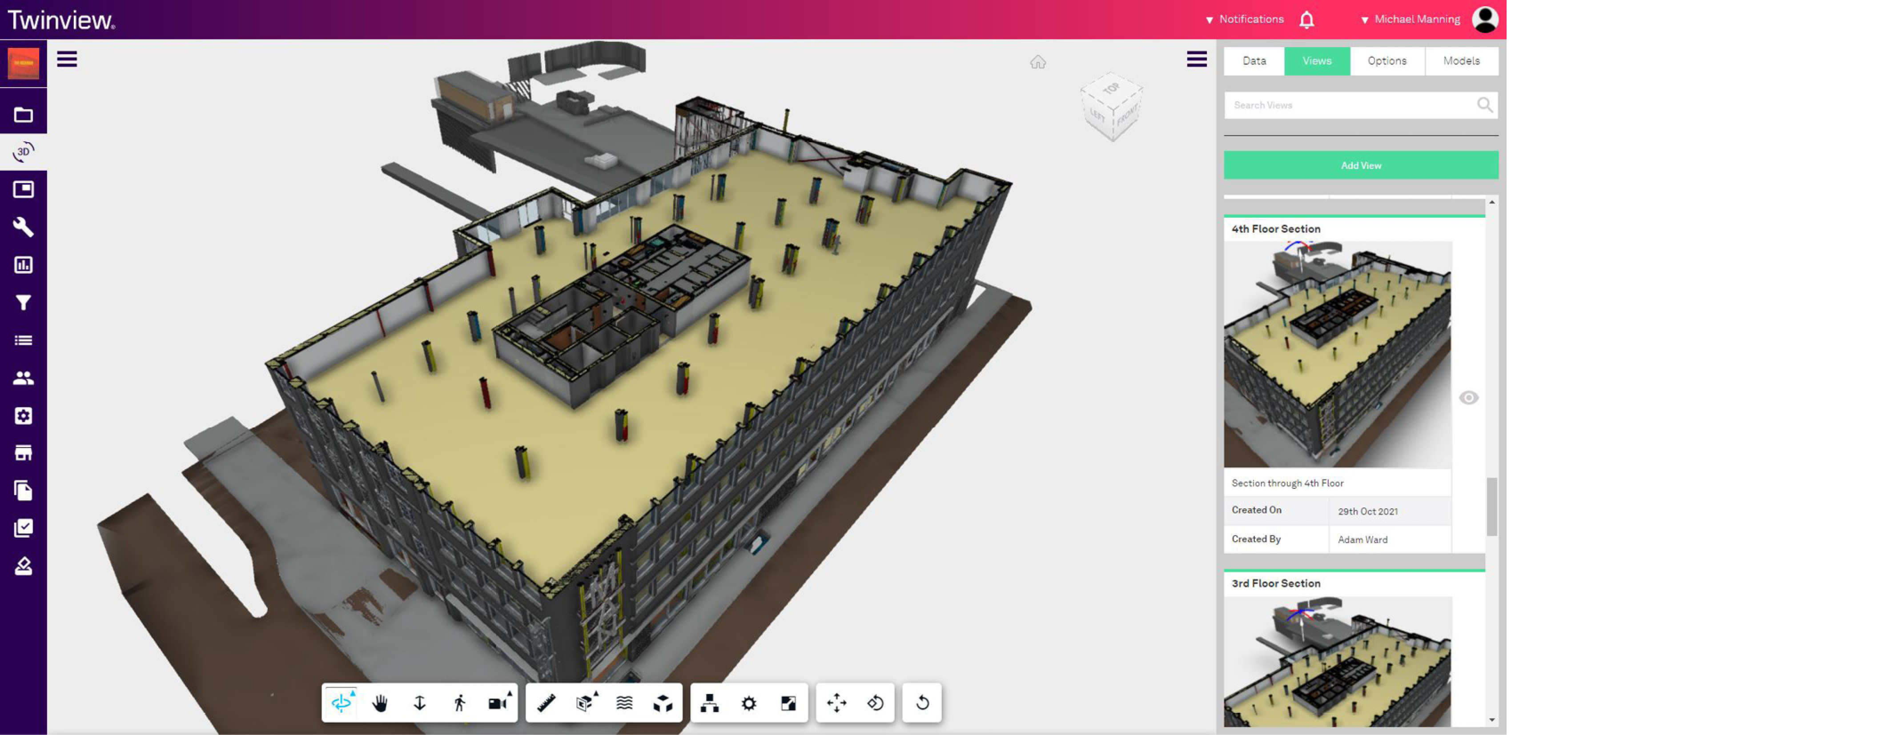Open the bar chart analytics sidebar icon
Viewport: 1897px width, 735px height.
(x=24, y=265)
